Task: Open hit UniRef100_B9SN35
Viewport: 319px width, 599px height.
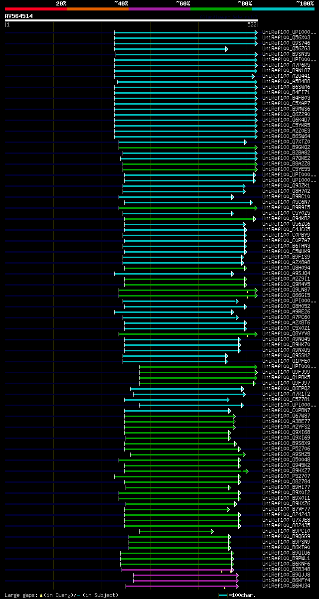Action: [286, 54]
